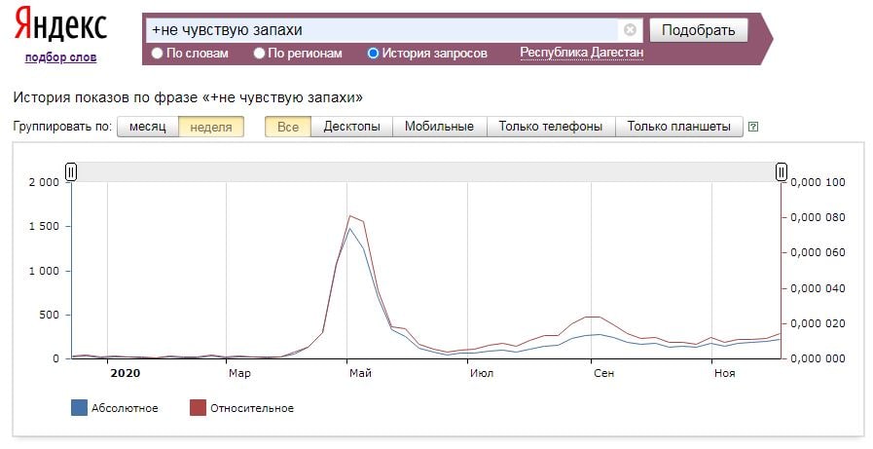Click the 1 500 left axis value
Screen dimensions: 873x449
click(44, 226)
